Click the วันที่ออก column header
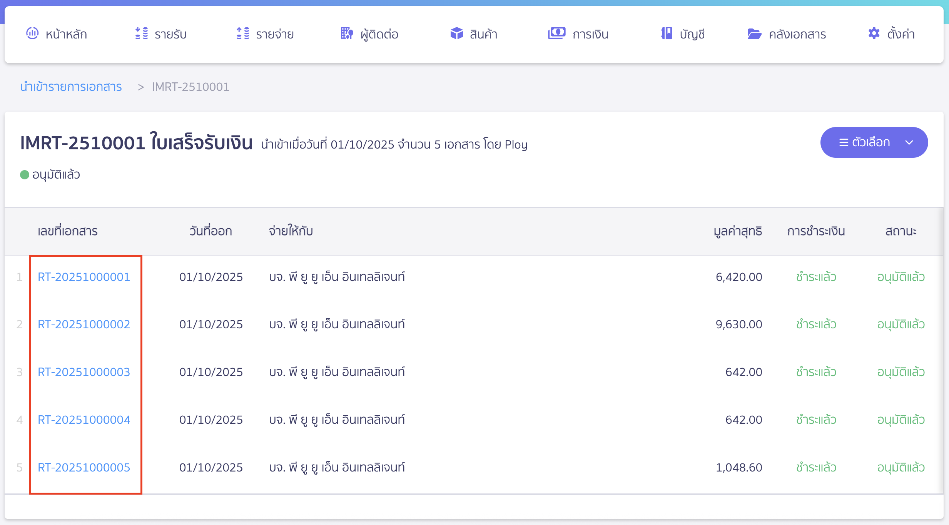The width and height of the screenshot is (949, 525). click(x=210, y=231)
